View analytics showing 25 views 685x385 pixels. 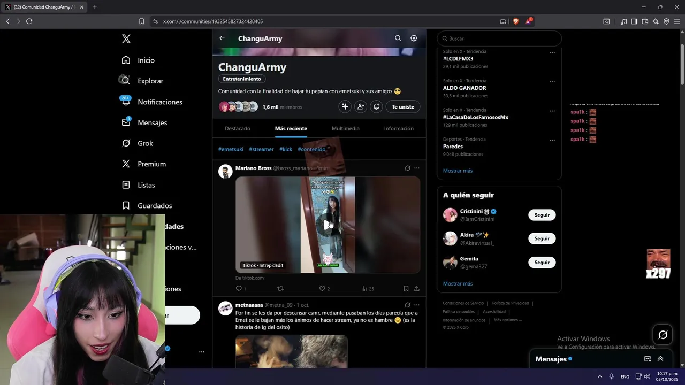pos(368,289)
